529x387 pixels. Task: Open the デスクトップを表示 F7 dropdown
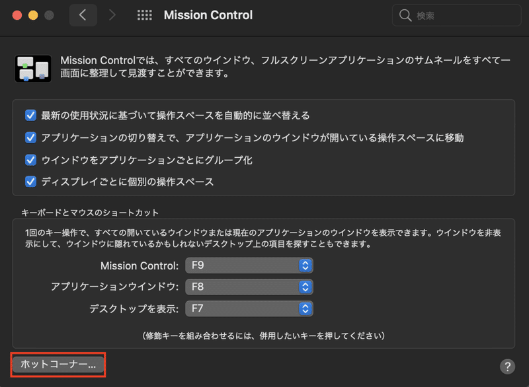tap(249, 308)
